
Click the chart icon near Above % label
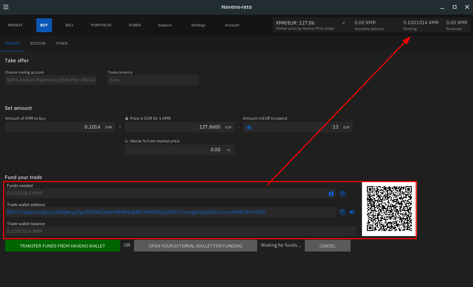click(127, 141)
